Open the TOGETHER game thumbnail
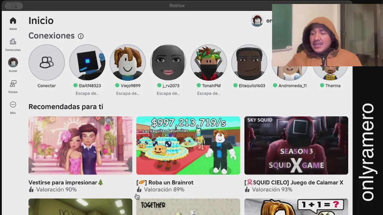The width and height of the screenshot is (383, 215). (x=188, y=207)
